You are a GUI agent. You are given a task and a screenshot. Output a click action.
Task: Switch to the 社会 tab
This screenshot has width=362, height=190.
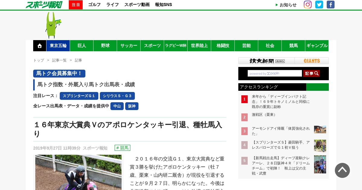tap(270, 46)
